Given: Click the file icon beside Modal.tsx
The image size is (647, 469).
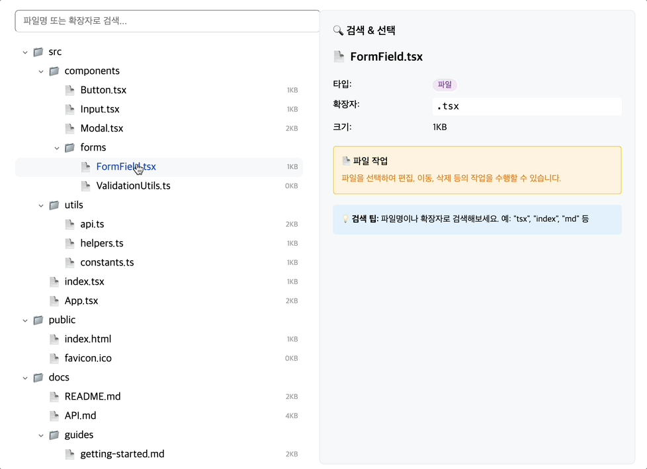Looking at the screenshot, I should coord(70,128).
